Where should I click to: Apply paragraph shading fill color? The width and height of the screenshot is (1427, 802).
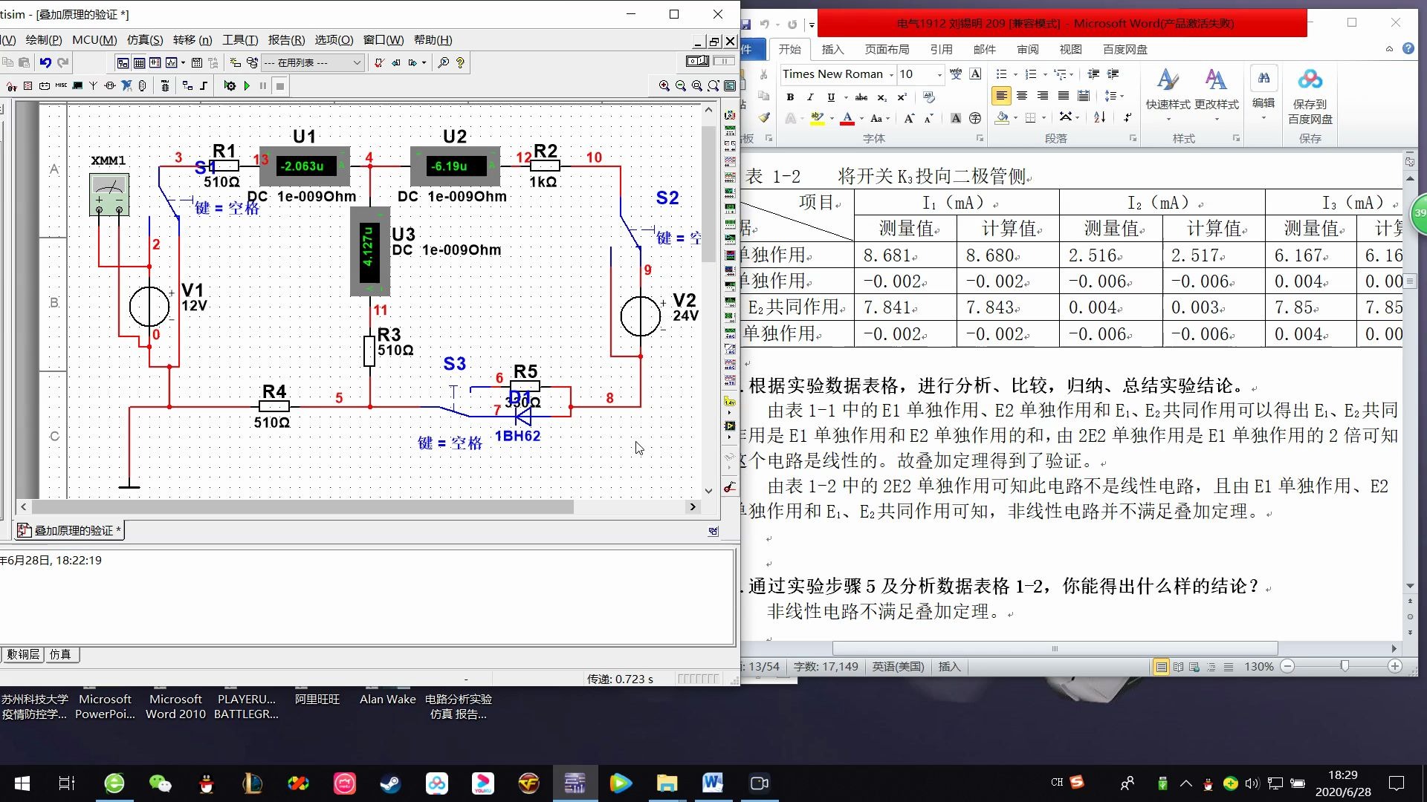1003,118
